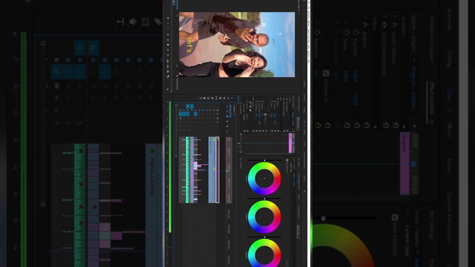Collapse the Opacity effect section

(253, 97)
